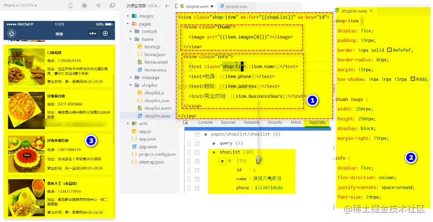Click the pizza thumbnail in shop list
The width and height of the screenshot is (433, 222).
coord(27,110)
